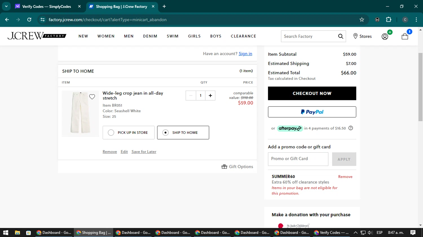
Task: Select Pick Up In Store option
Action: pos(129,132)
